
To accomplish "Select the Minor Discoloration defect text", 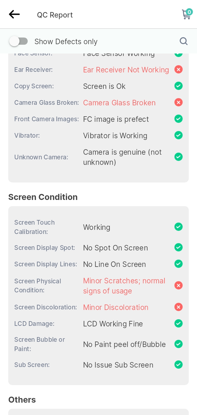I will tap(116, 307).
